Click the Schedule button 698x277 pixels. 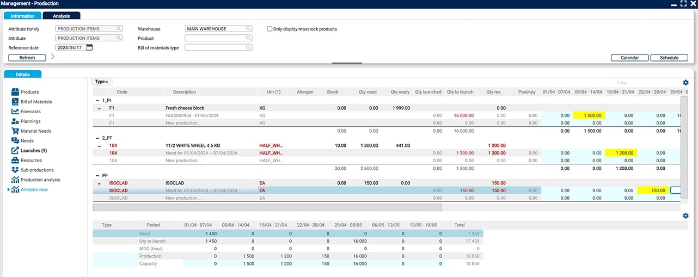click(x=669, y=58)
